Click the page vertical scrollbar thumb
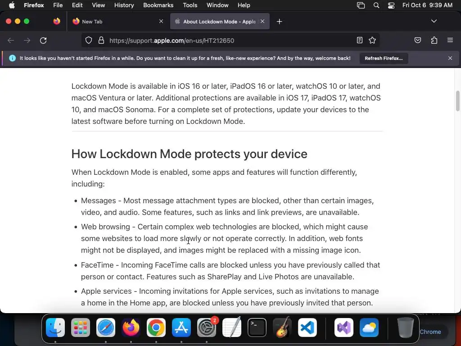461x346 pixels. pyautogui.click(x=457, y=101)
